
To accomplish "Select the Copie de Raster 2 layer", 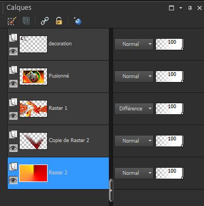I will pos(58,141).
